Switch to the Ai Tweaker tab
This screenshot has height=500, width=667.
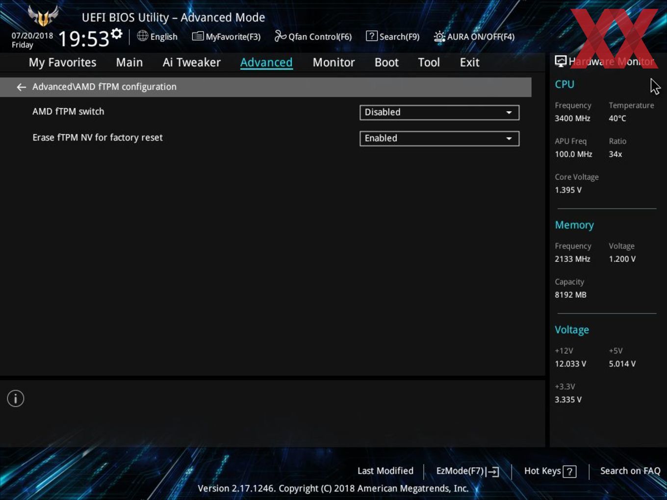click(x=192, y=62)
